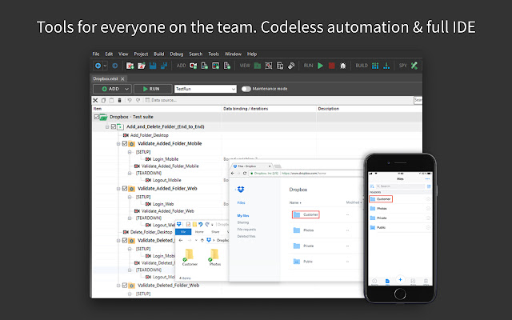512x320 pixels.
Task: Toggle the Maintenance mode switch
Action: coord(246,89)
